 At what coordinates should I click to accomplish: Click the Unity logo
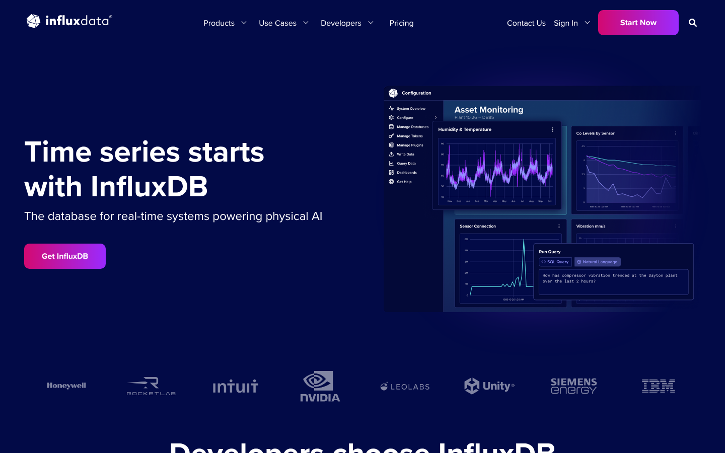click(489, 386)
